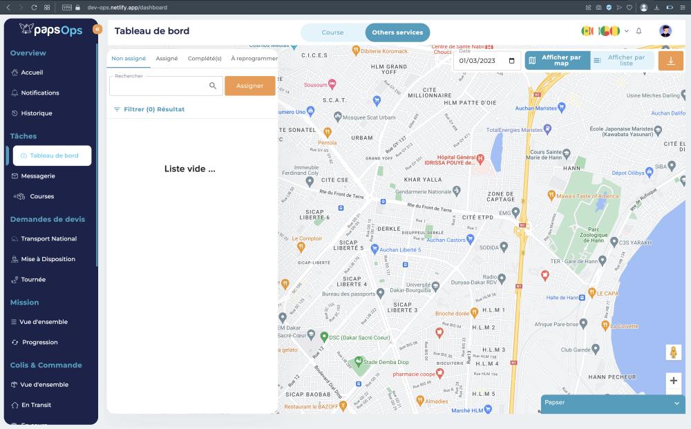Open the calendar picker in the date field
The height and width of the screenshot is (429, 691).
click(511, 61)
